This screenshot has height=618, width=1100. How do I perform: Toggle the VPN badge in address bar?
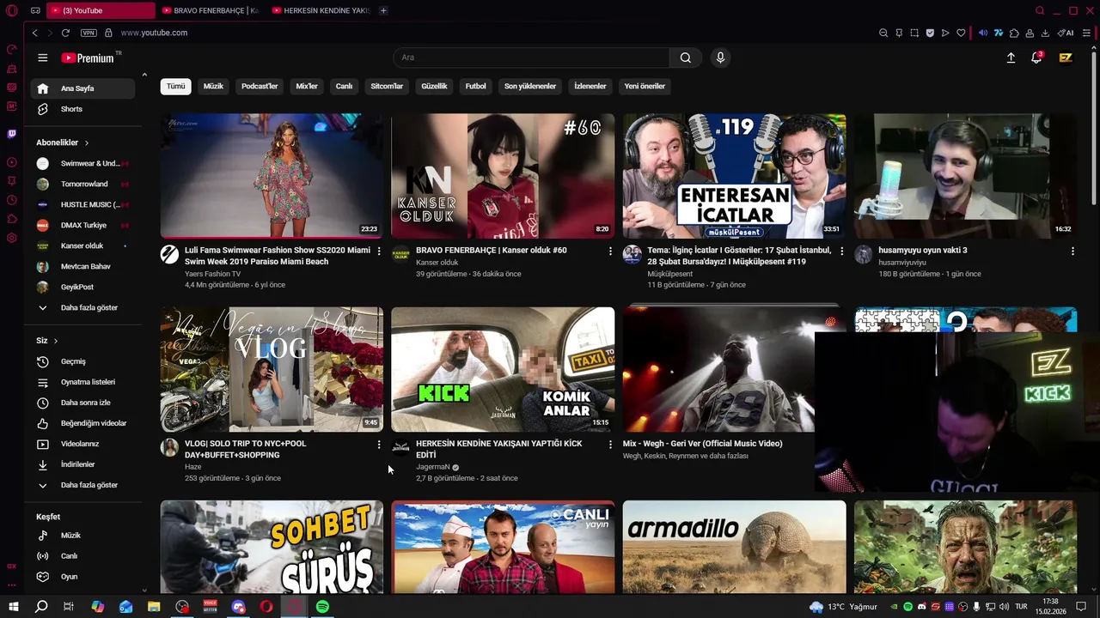89,33
